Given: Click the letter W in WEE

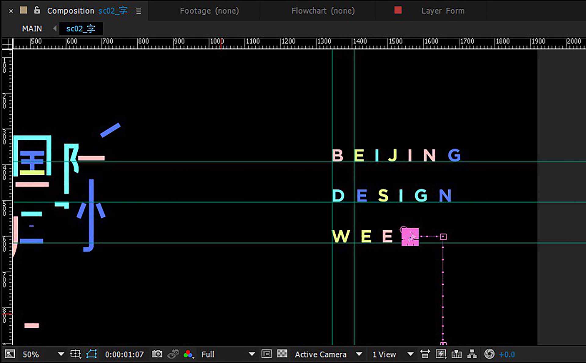Looking at the screenshot, I should 341,236.
